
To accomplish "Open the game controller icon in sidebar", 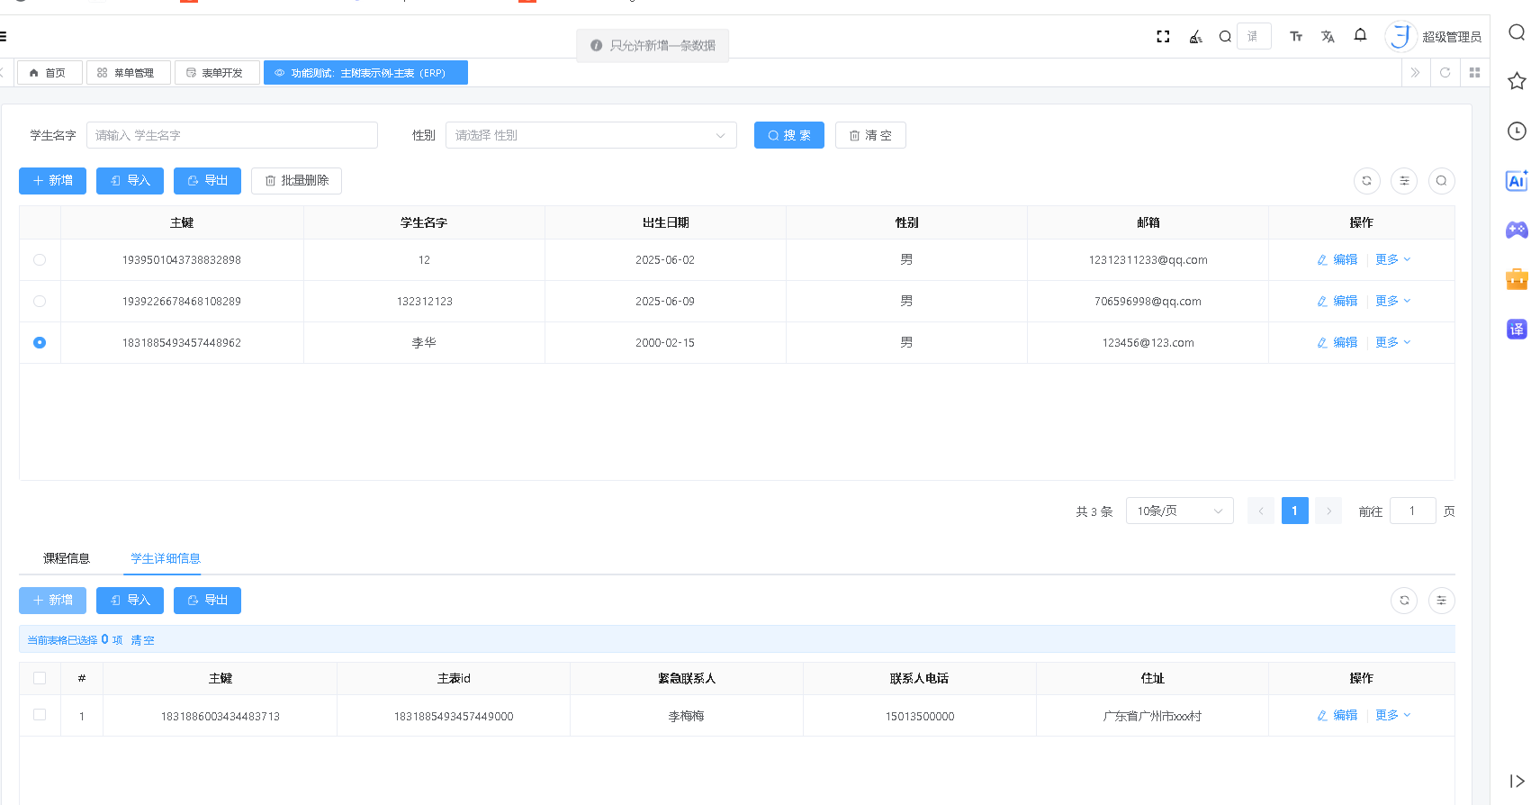I will tap(1517, 230).
